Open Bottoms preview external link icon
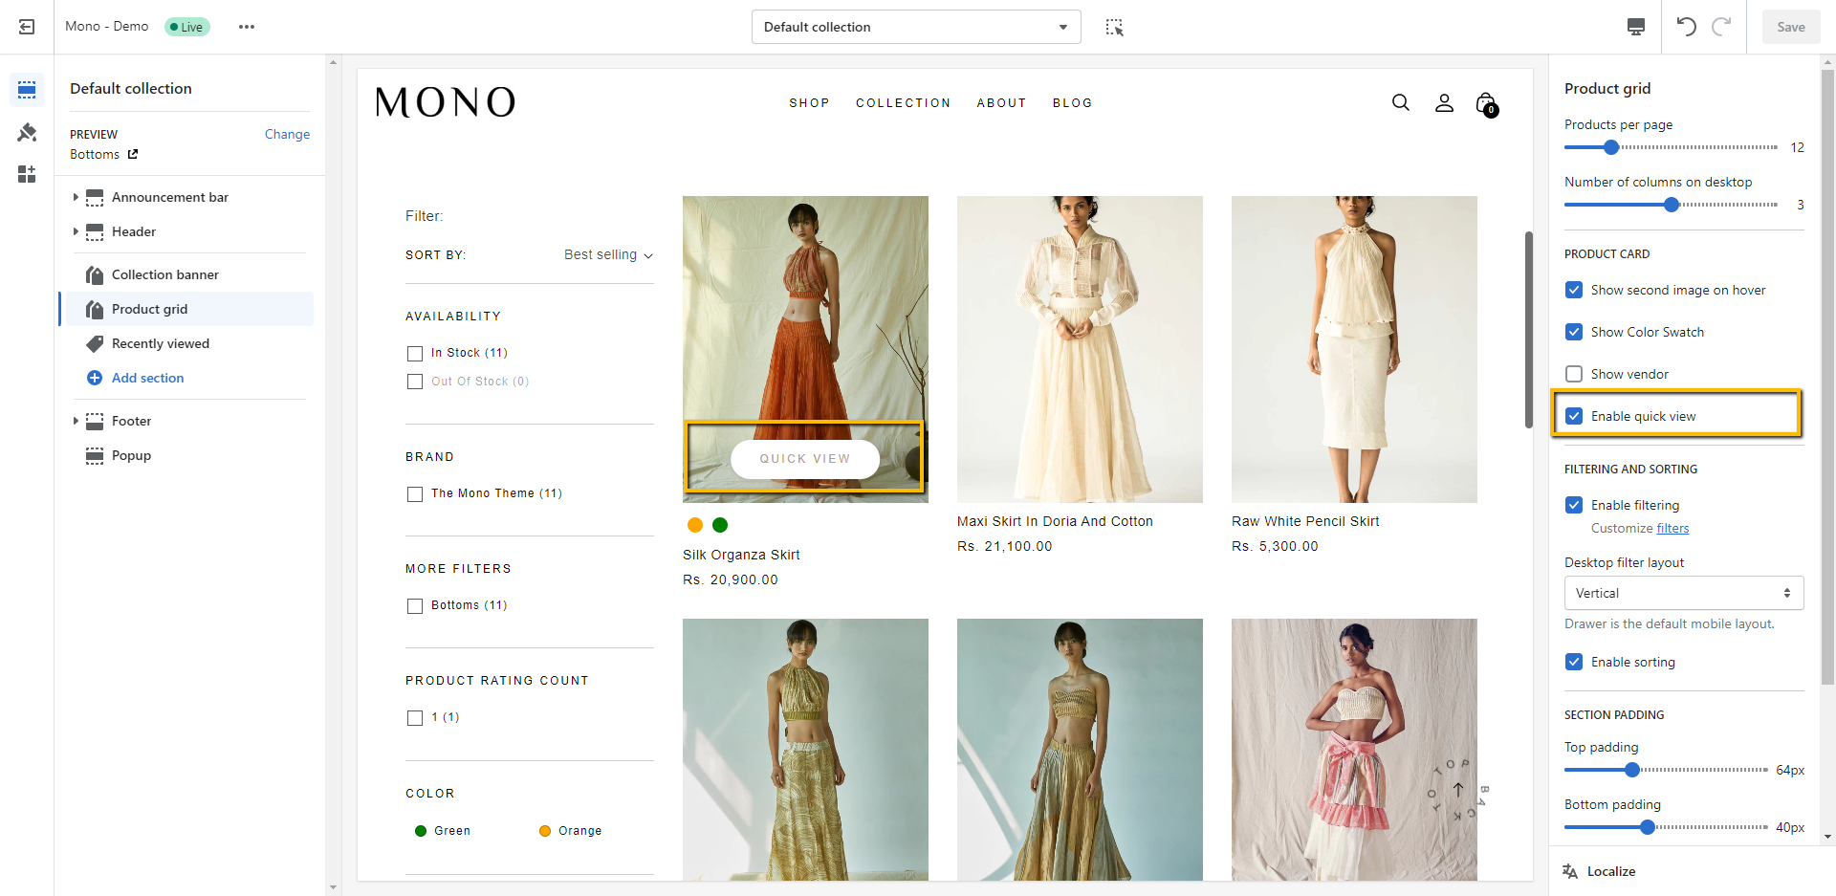This screenshot has height=896, width=1836. coord(133,154)
